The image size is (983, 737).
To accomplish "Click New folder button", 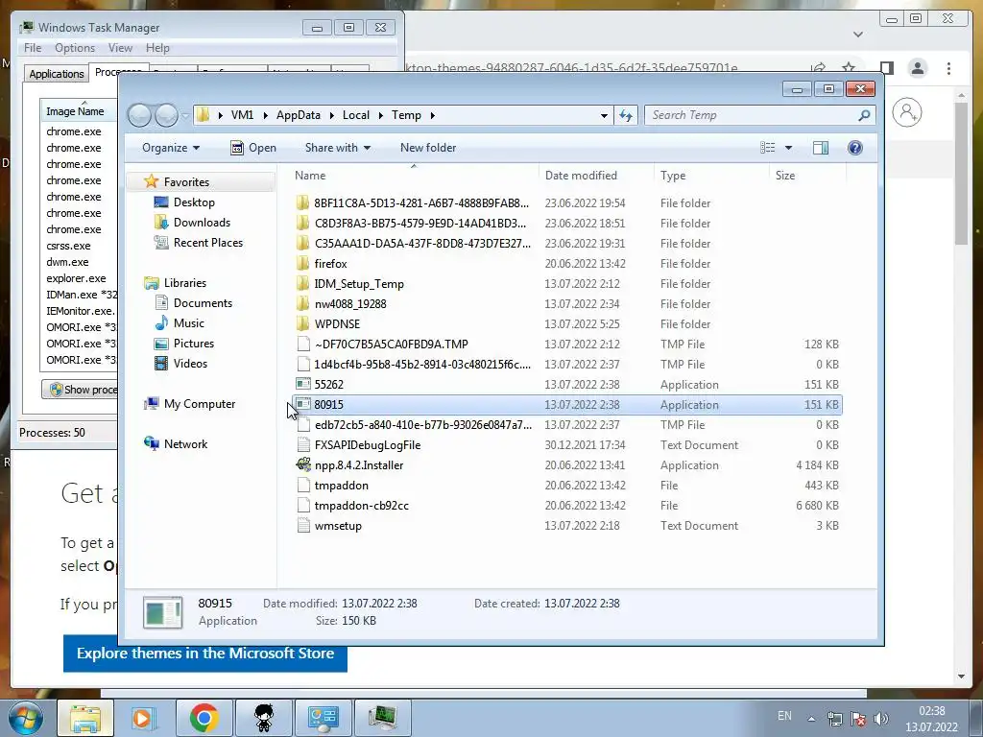I will coord(428,148).
